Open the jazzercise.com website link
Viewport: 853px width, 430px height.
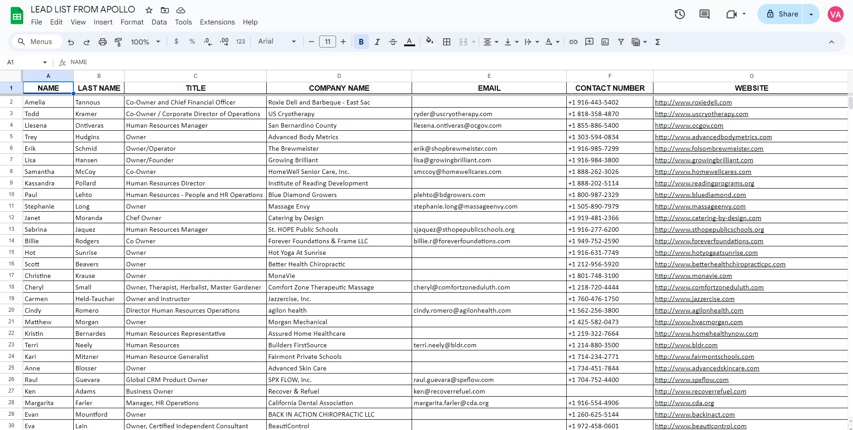coord(694,299)
